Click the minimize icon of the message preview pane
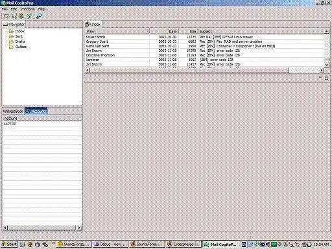 [320, 77]
